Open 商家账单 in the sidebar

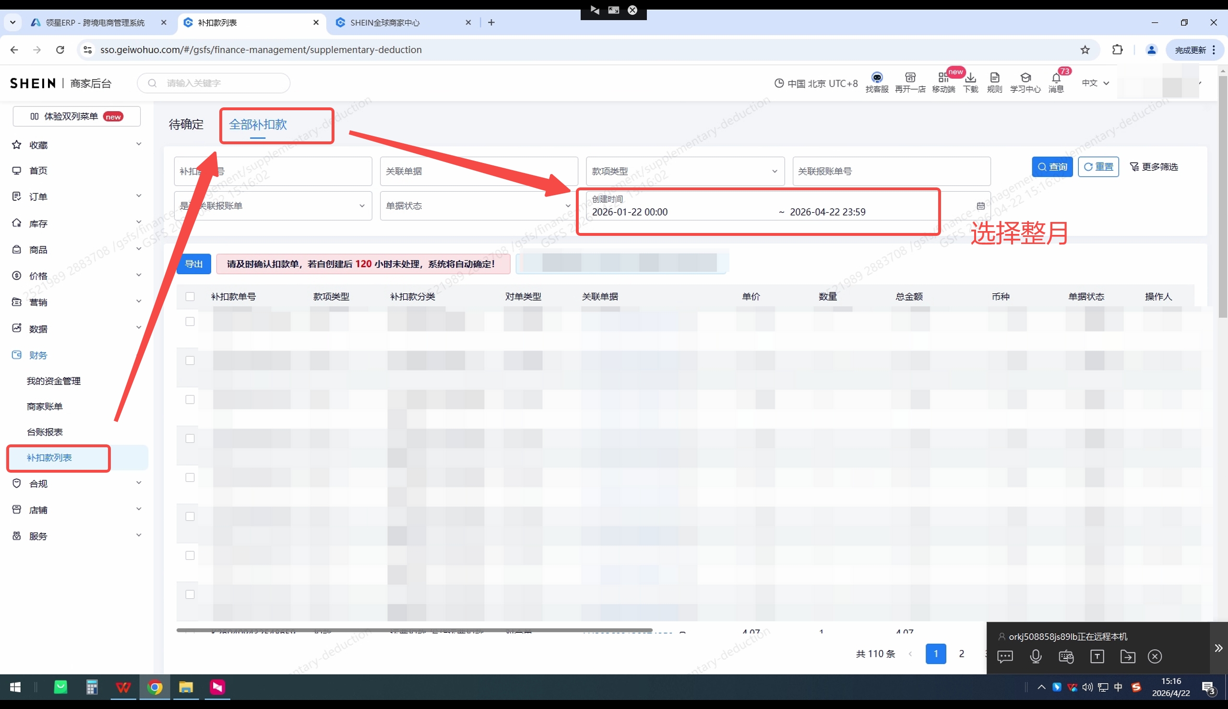(x=45, y=406)
